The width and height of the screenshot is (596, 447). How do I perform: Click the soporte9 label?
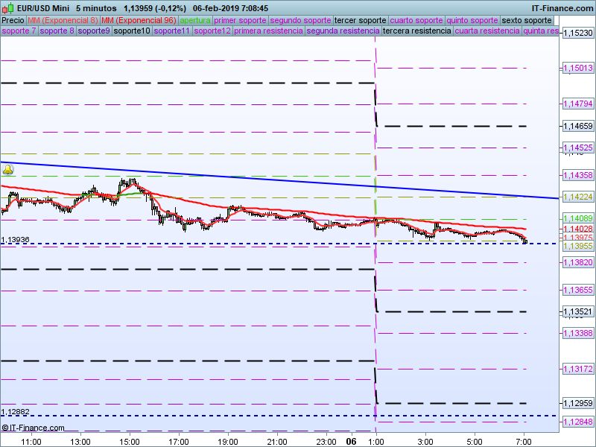tap(94, 31)
